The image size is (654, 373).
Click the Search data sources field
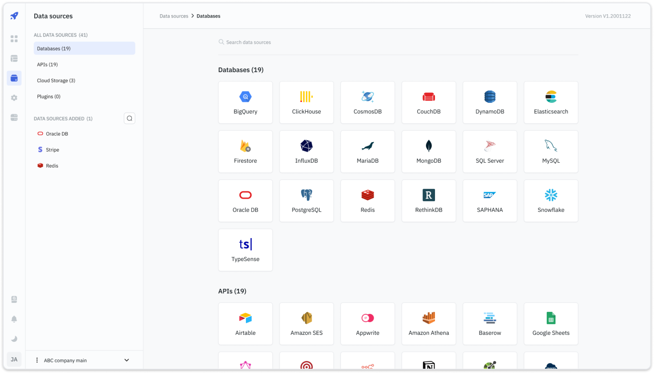tap(248, 42)
